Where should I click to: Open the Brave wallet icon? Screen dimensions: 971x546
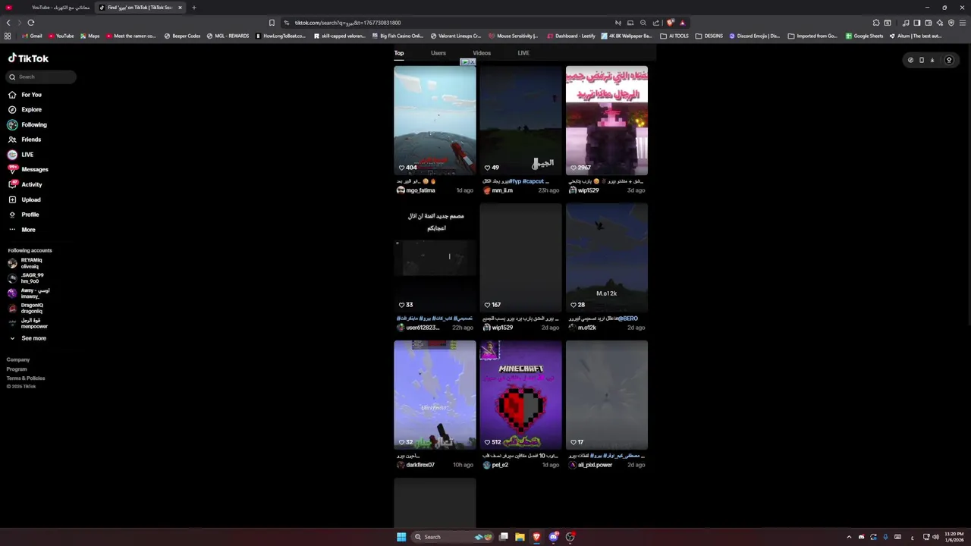(x=929, y=23)
